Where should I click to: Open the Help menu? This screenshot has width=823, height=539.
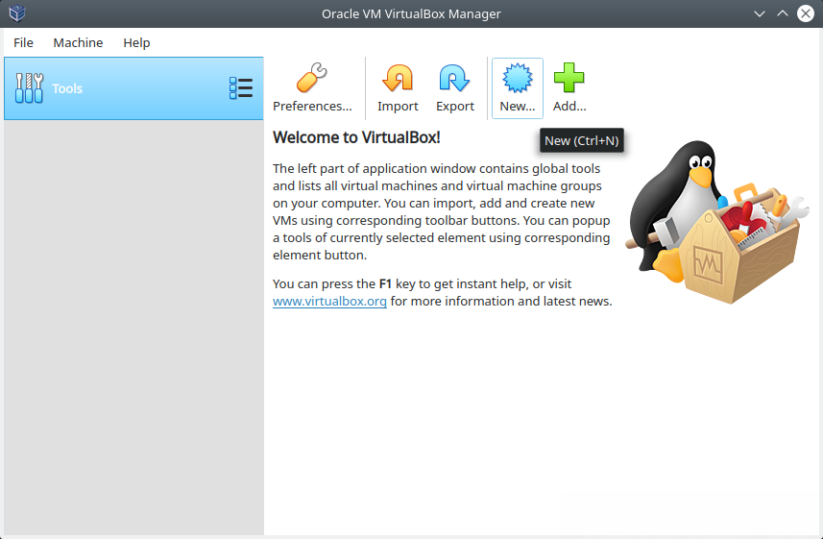(x=136, y=42)
